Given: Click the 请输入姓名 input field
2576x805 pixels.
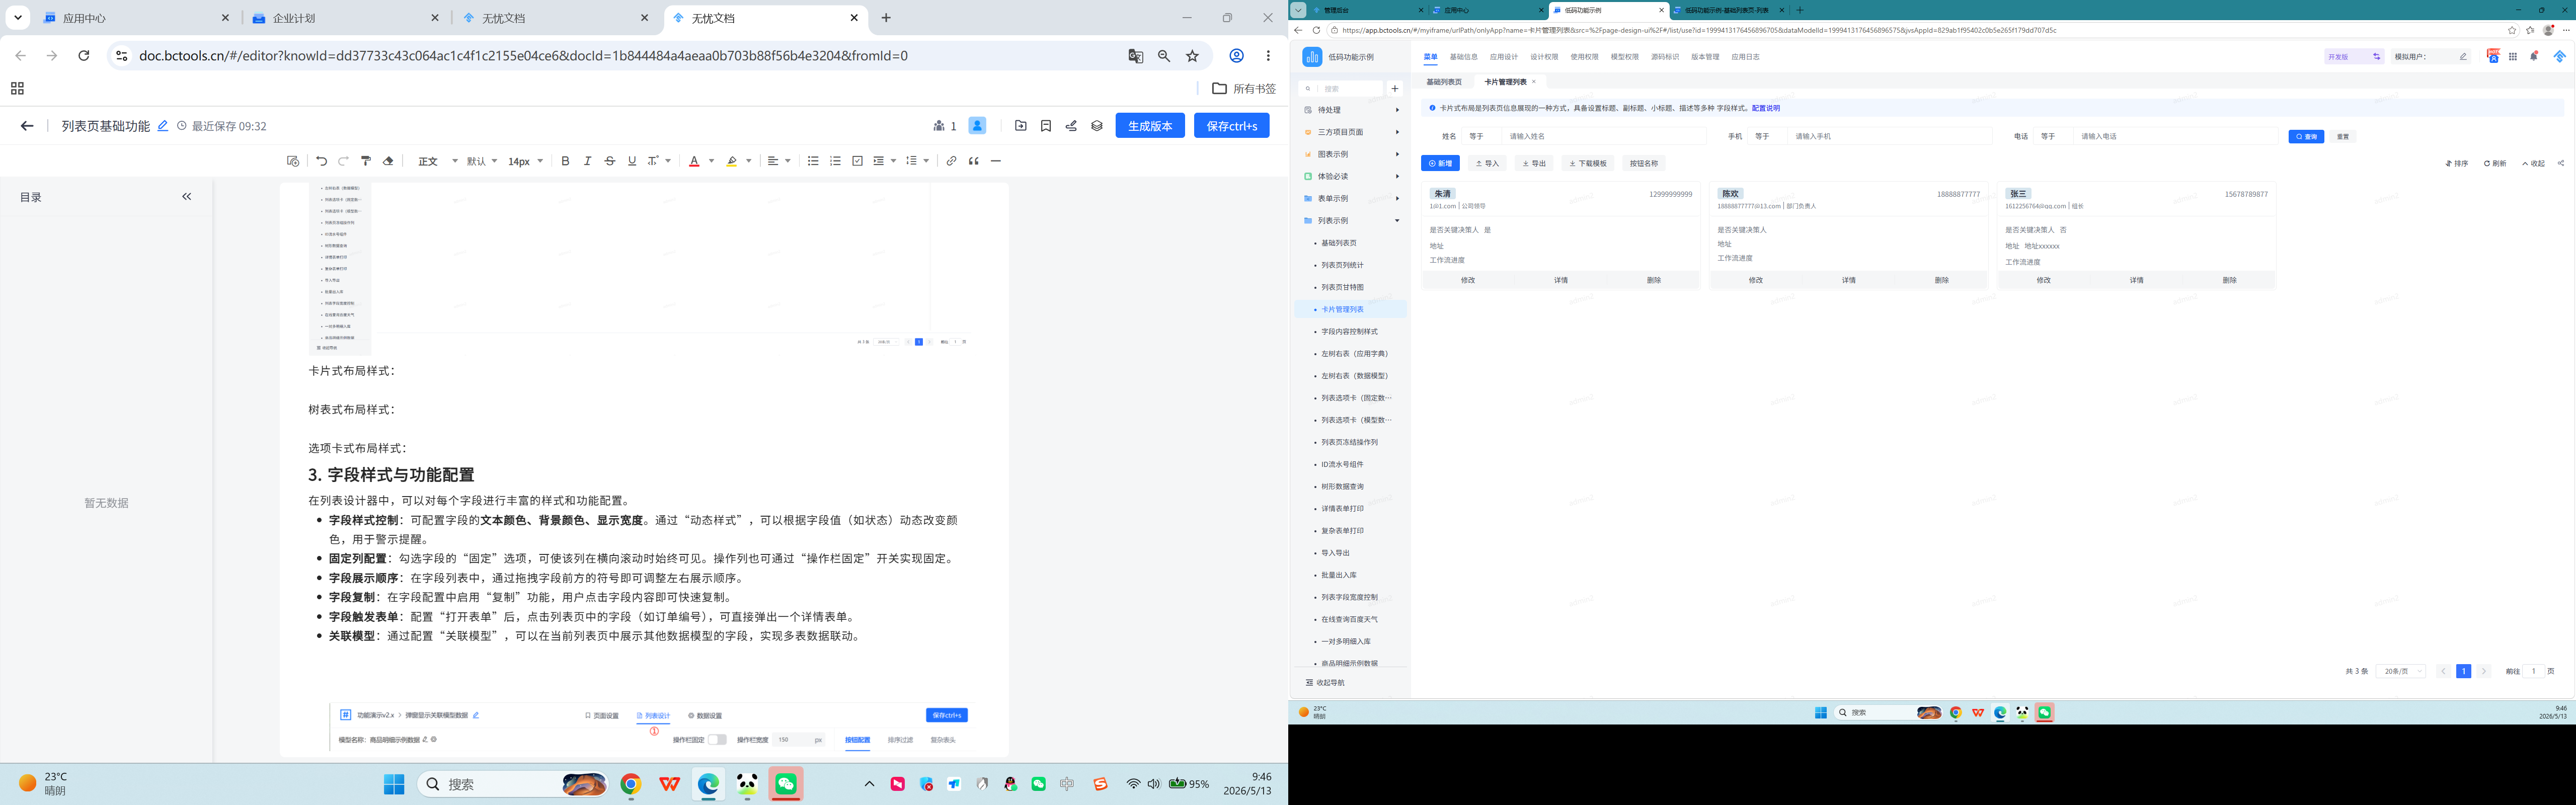Looking at the screenshot, I should (1604, 136).
